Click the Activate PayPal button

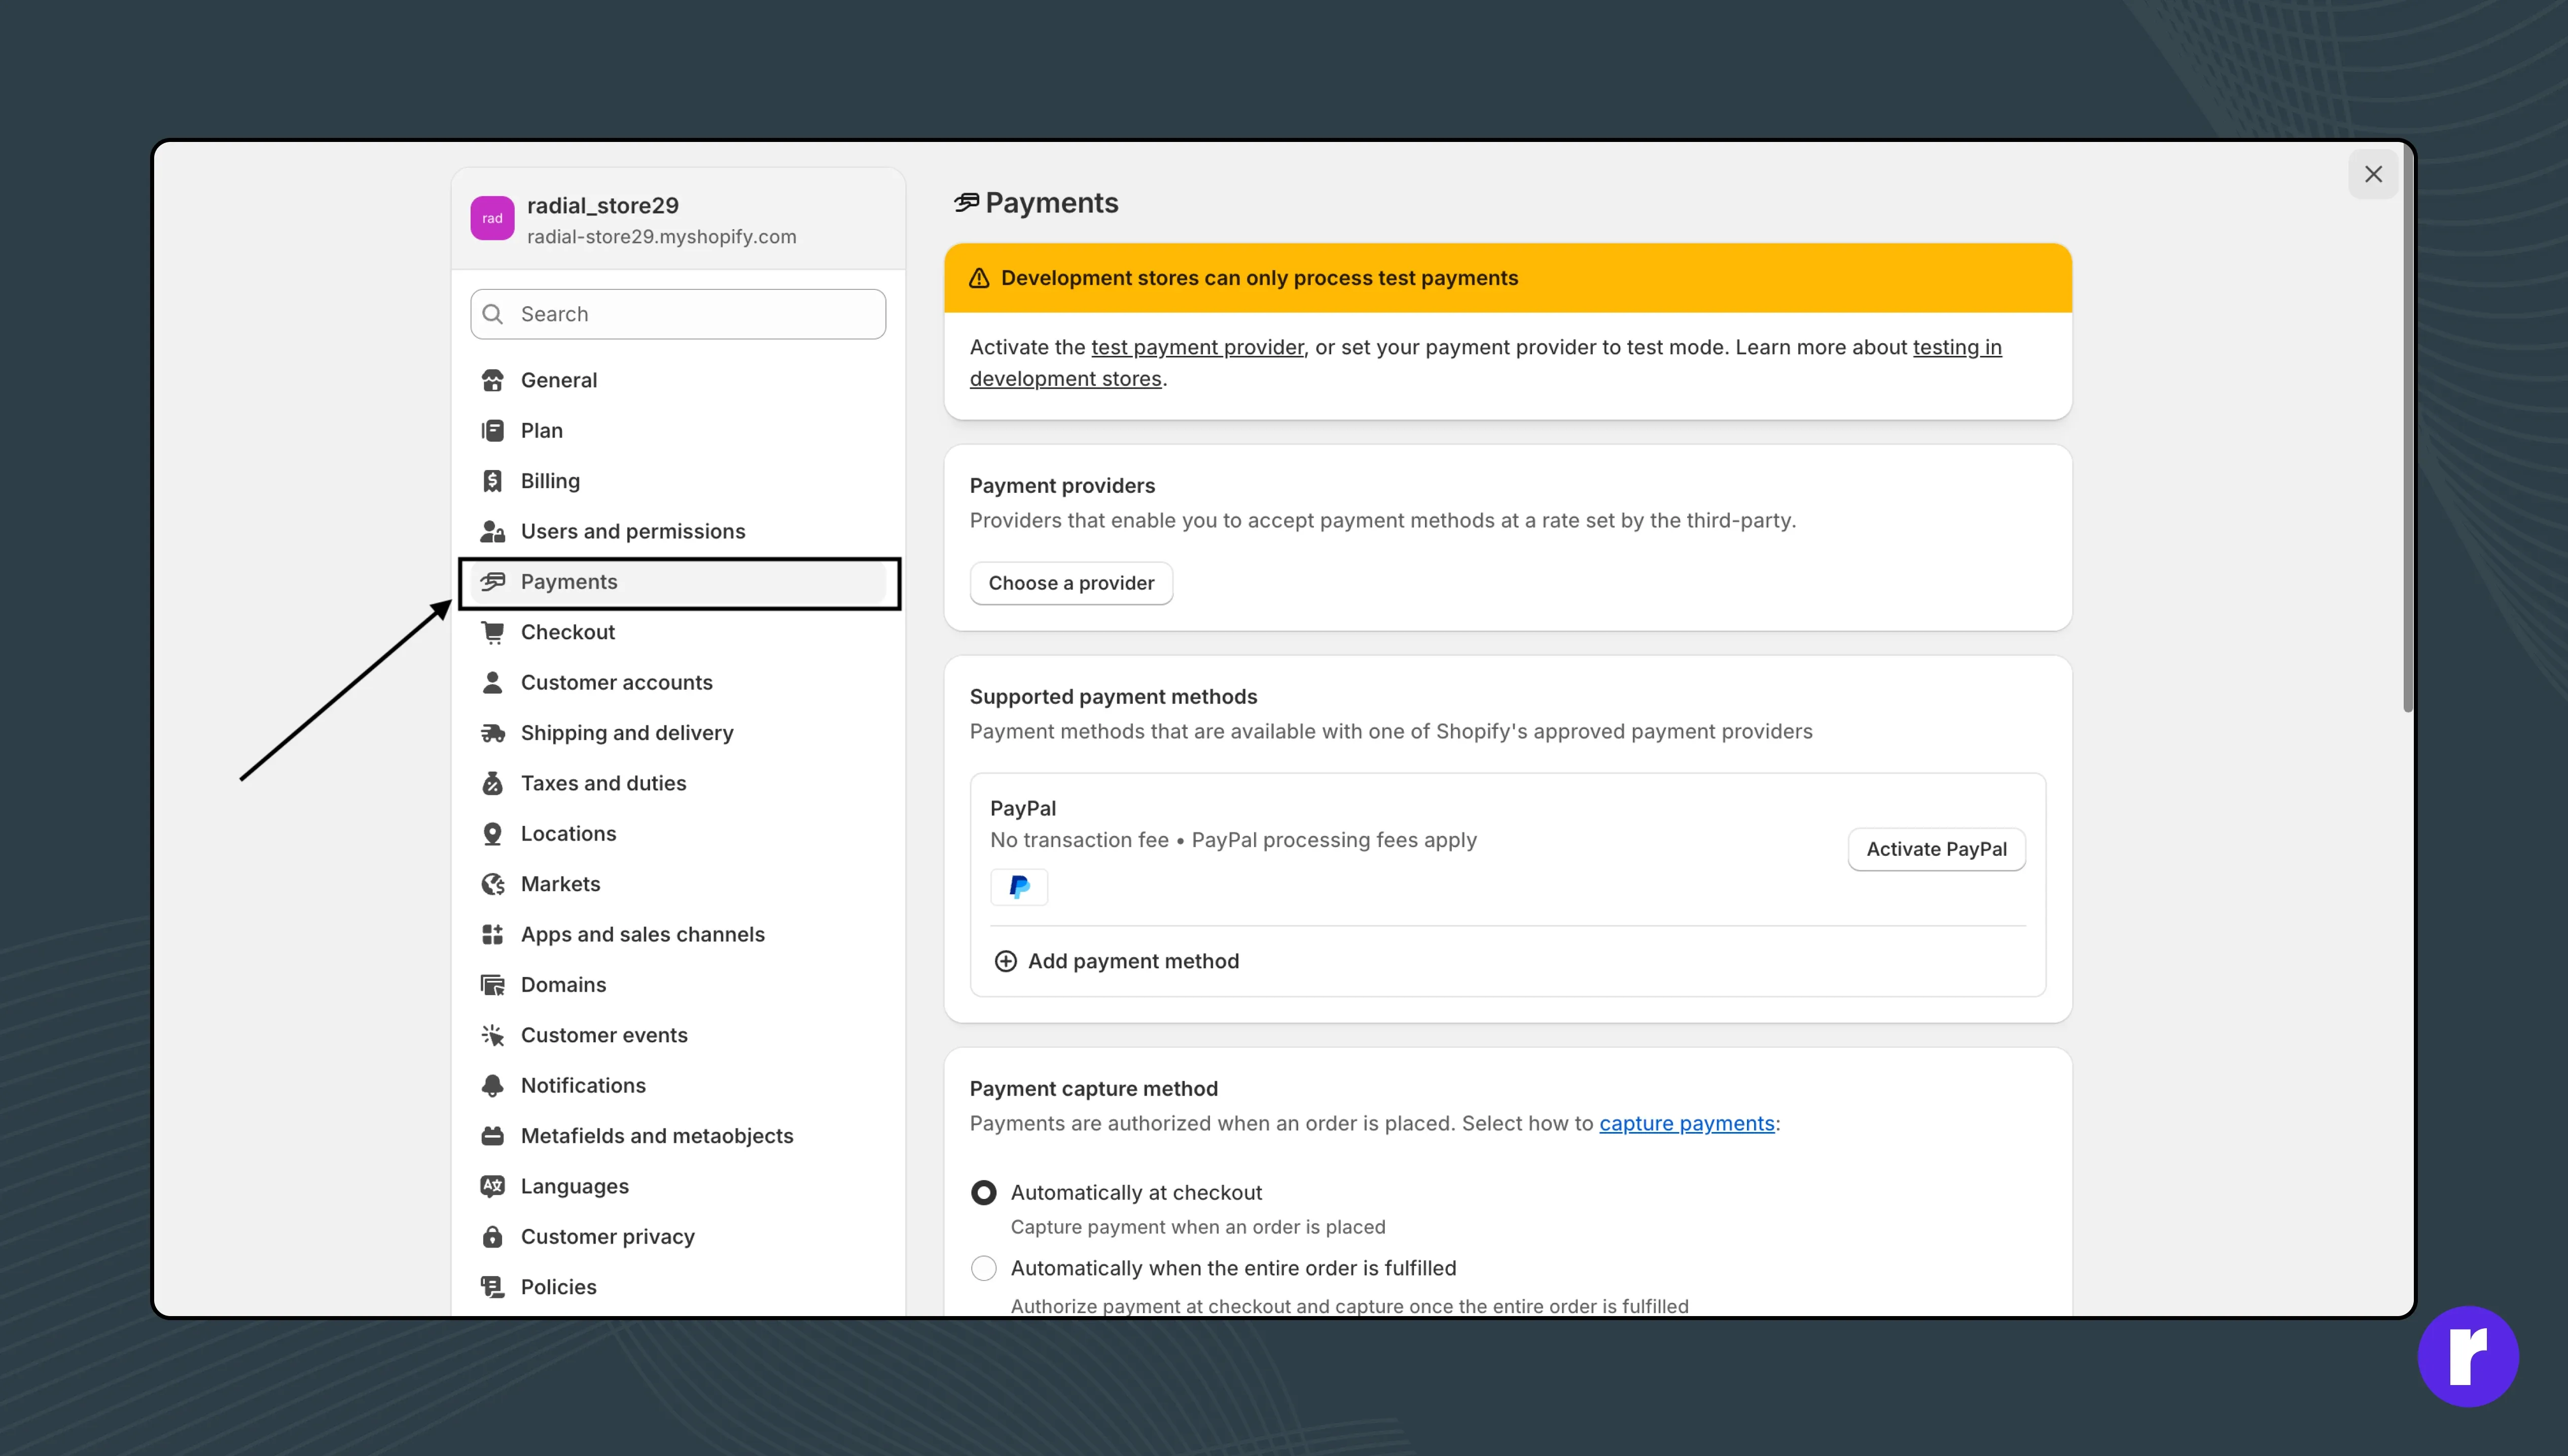pos(1935,849)
